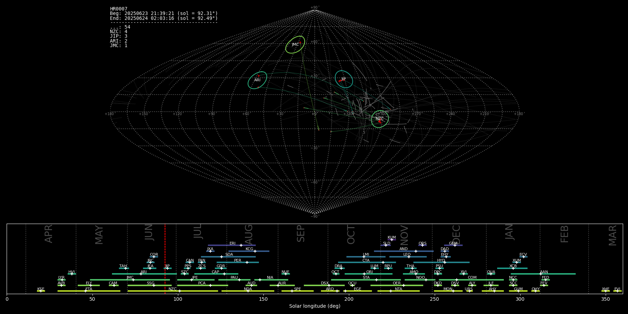Viewport: 628px width, 314px height.
Task: Click the 200 tick label on axis
Action: 349,299
